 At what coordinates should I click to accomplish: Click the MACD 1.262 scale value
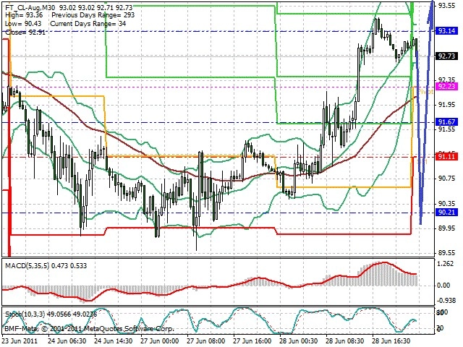tap(446, 264)
